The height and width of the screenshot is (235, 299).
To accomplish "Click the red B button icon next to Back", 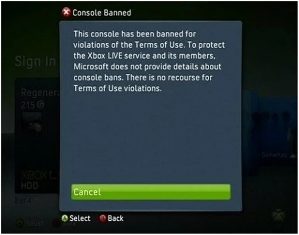I will tap(103, 218).
